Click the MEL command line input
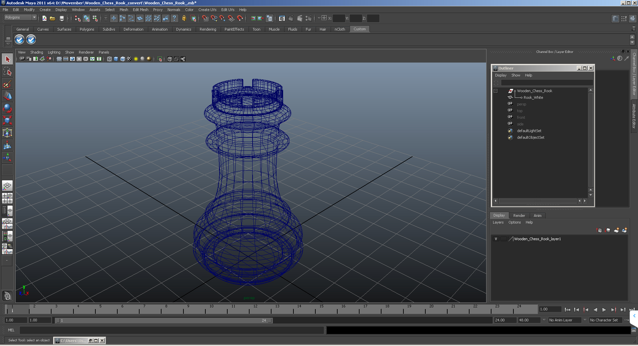This screenshot has width=638, height=346. coord(172,330)
